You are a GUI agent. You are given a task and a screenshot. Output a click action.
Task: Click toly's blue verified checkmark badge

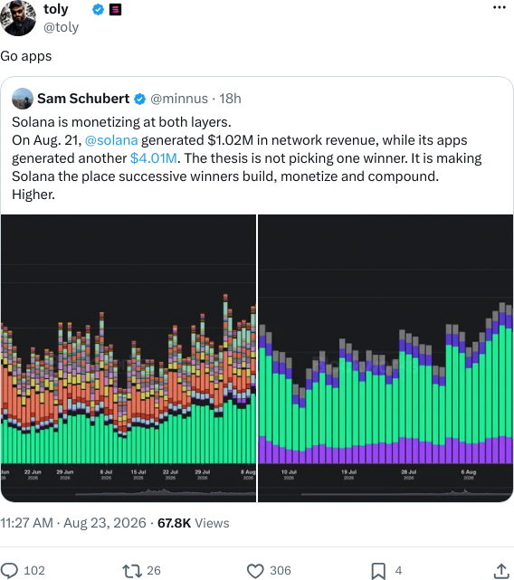(x=98, y=10)
